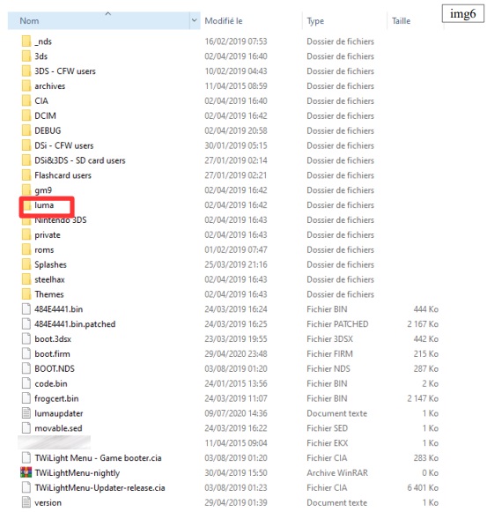Click the lumaupdater text document icon
Viewport: 487px width, 512px height.
[26, 413]
